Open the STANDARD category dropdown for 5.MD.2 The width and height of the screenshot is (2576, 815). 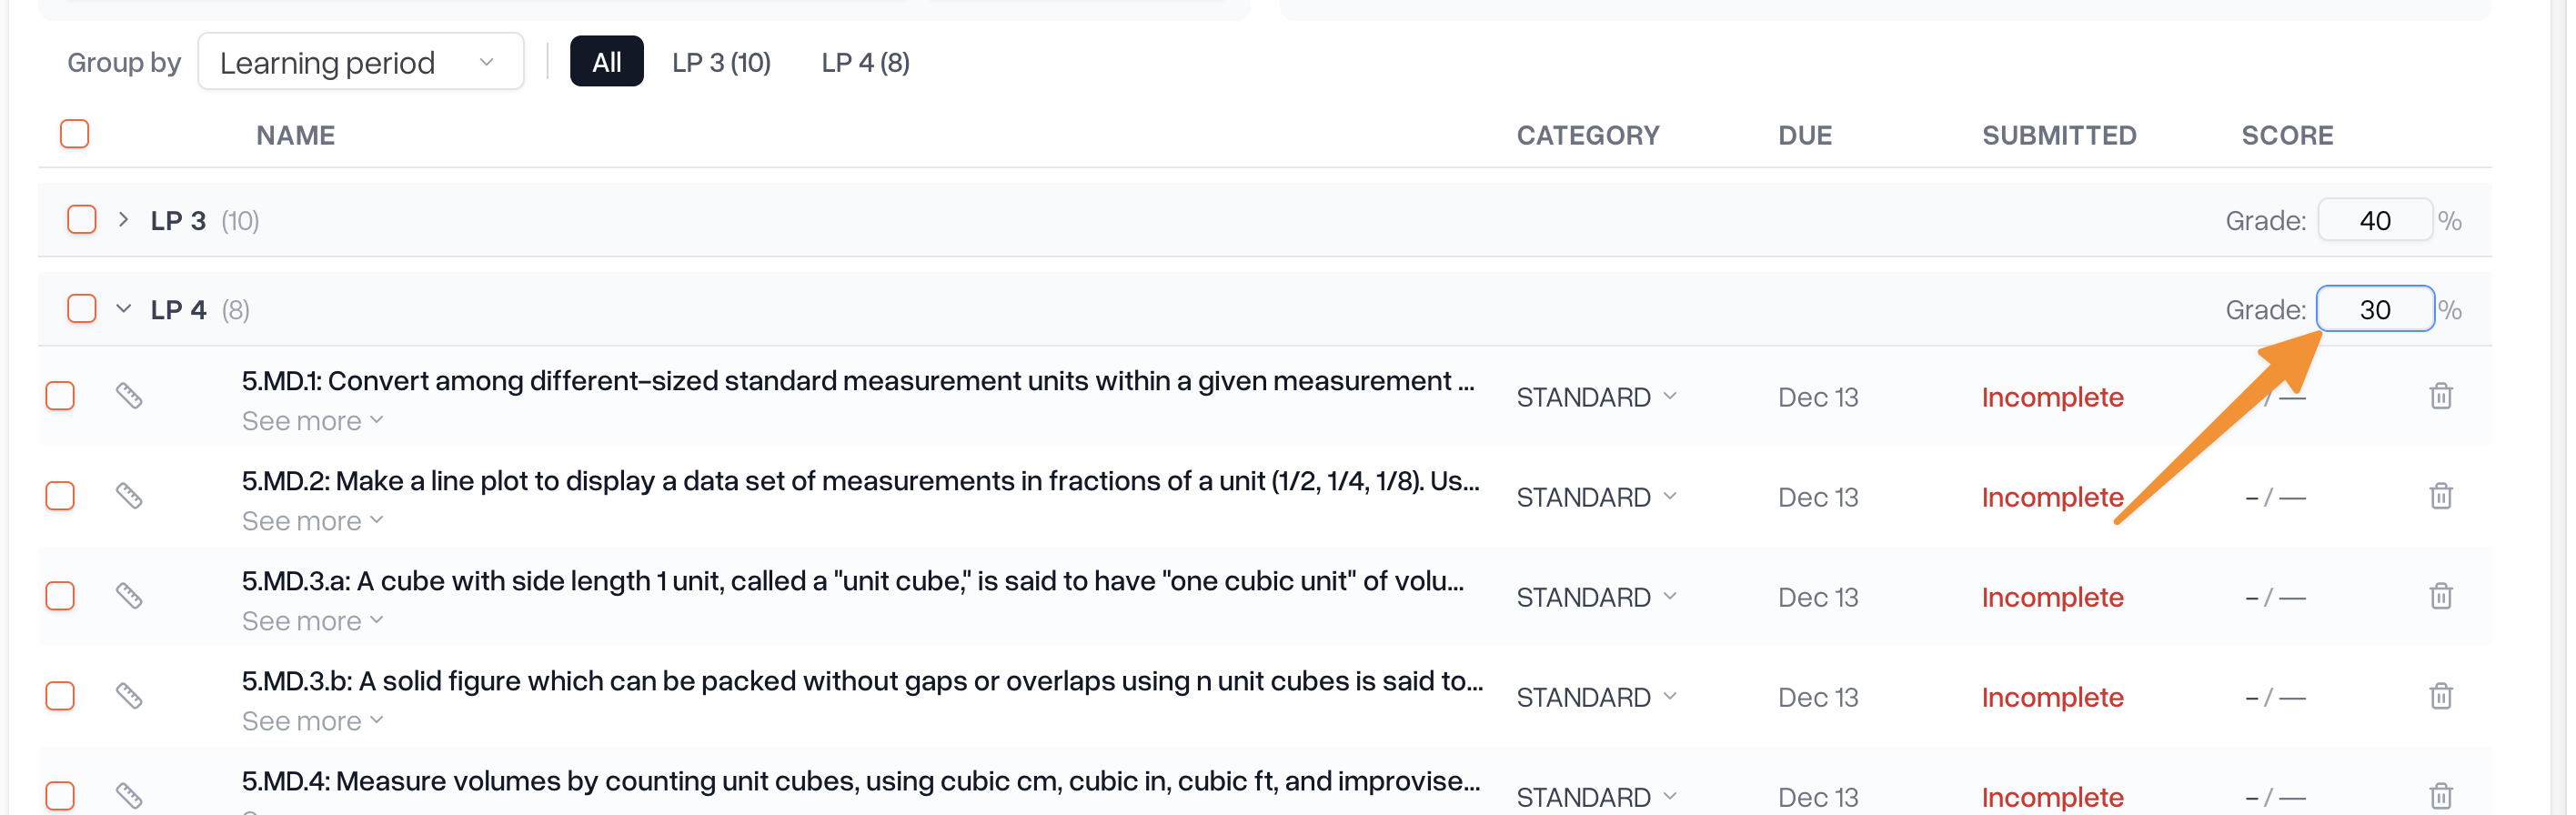click(1596, 497)
